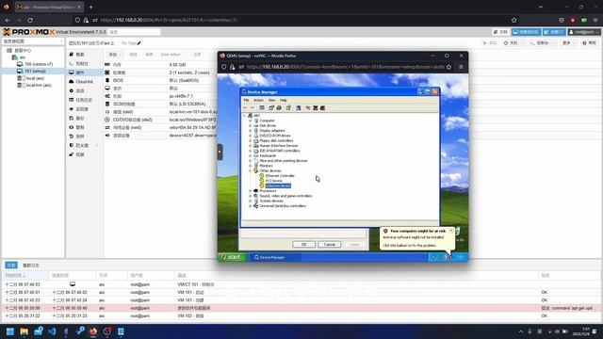Click the uninstall device toolbar icon in Device Manager

(x=316, y=108)
